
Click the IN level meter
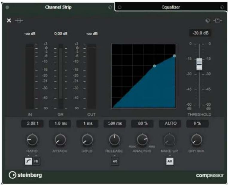[x=30, y=76]
